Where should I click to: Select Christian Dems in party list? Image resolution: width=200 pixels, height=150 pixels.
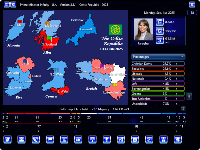157,64
